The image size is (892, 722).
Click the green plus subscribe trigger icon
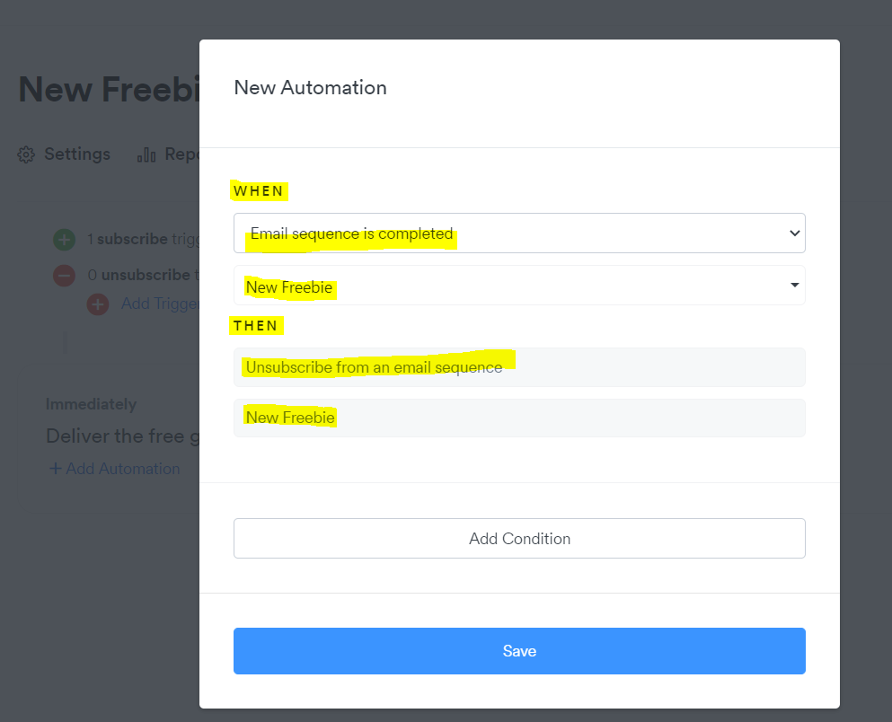64,240
